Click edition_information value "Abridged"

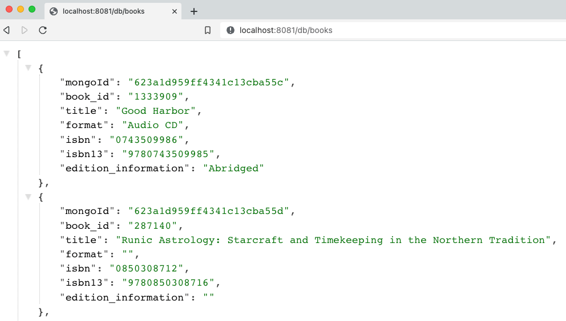click(233, 168)
